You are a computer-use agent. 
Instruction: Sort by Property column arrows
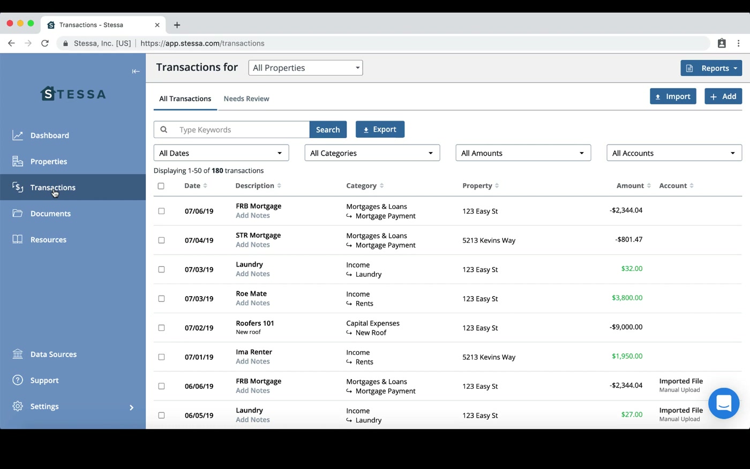(497, 186)
